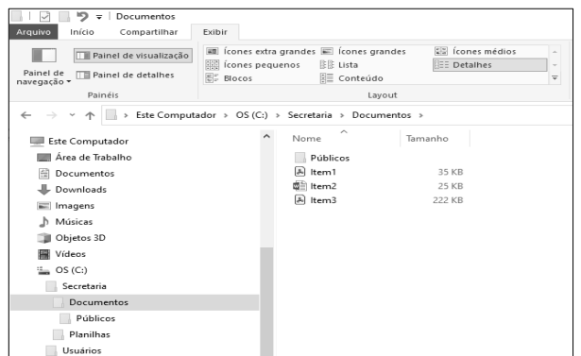Click Documentos in the address bar
Image resolution: width=581 pixels, height=356 pixels.
(382, 115)
